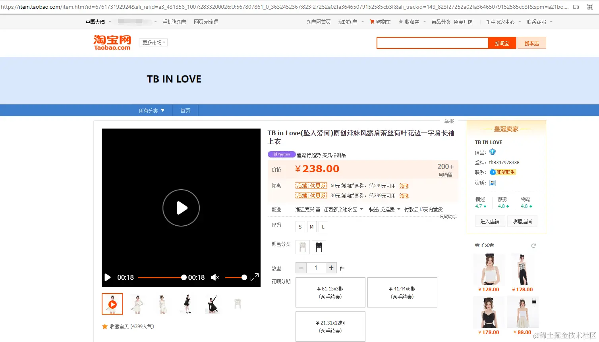599x342 pixels.
Task: Open the 所有分类 category dropdown
Action: point(151,111)
